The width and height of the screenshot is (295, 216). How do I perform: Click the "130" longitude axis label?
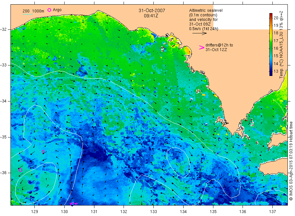tap(64, 212)
